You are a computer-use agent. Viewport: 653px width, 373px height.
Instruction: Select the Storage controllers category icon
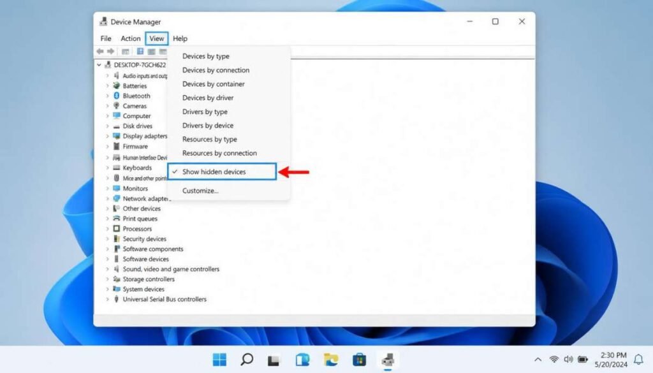pos(117,279)
